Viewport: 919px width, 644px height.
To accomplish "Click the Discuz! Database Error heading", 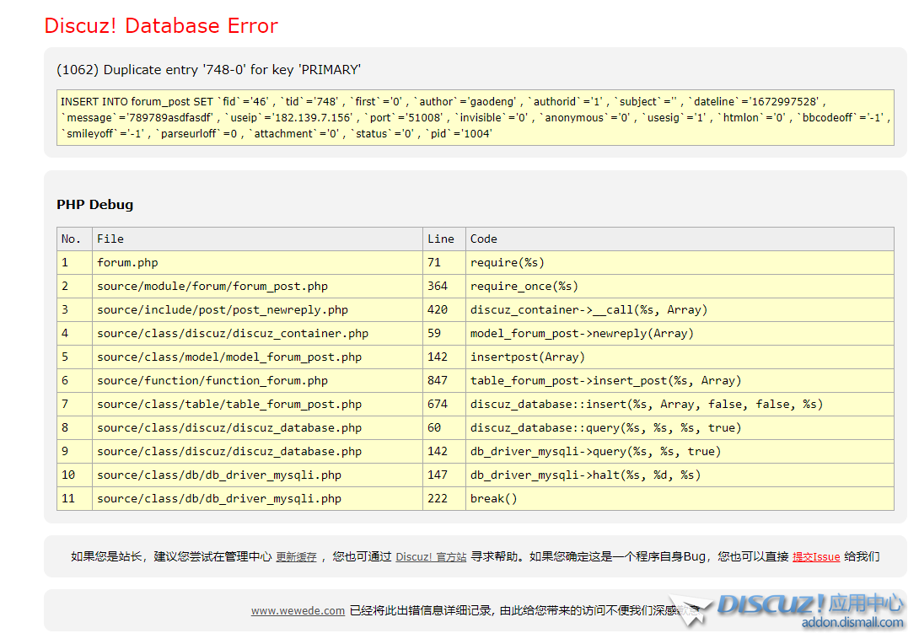I will tap(161, 26).
